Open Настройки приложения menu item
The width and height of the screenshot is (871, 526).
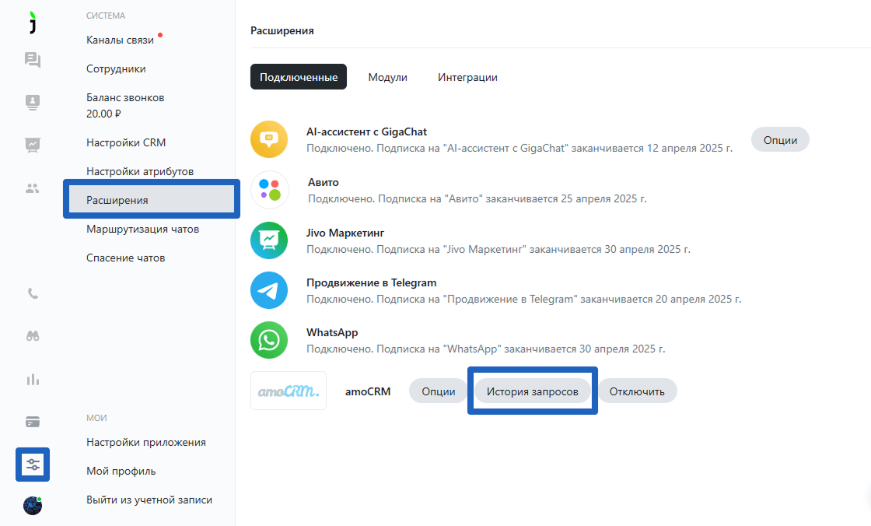tap(146, 443)
